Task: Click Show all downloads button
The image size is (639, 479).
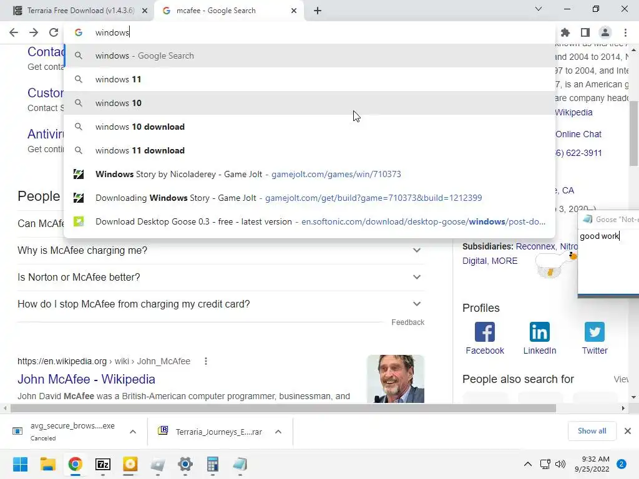Action: coord(592,431)
